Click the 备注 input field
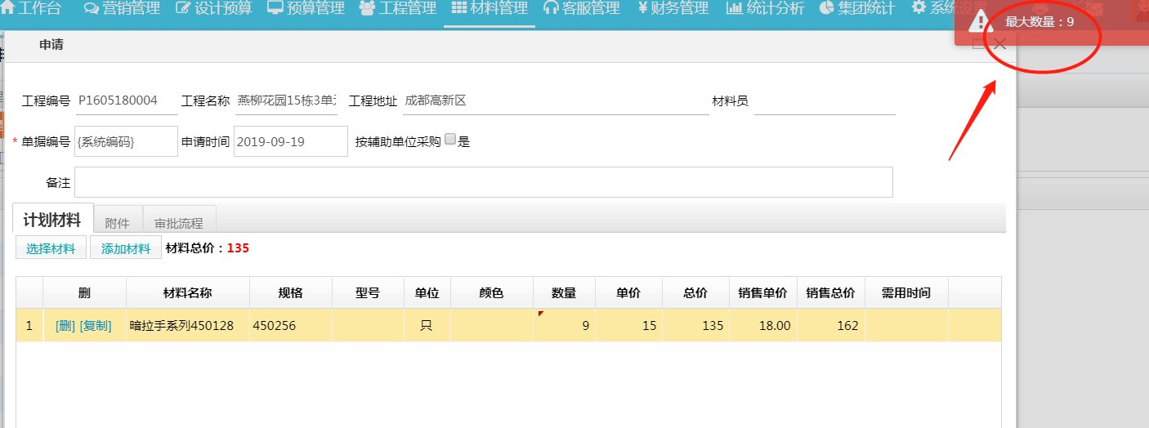This screenshot has width=1149, height=428. click(x=483, y=182)
